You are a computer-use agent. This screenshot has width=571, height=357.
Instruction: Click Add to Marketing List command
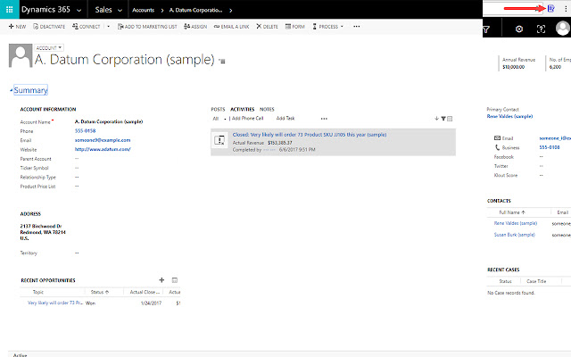point(147,27)
